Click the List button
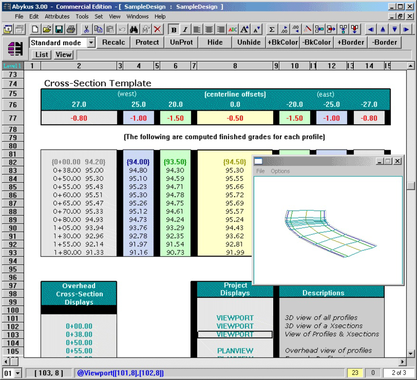The width and height of the screenshot is (417, 380). (x=41, y=55)
